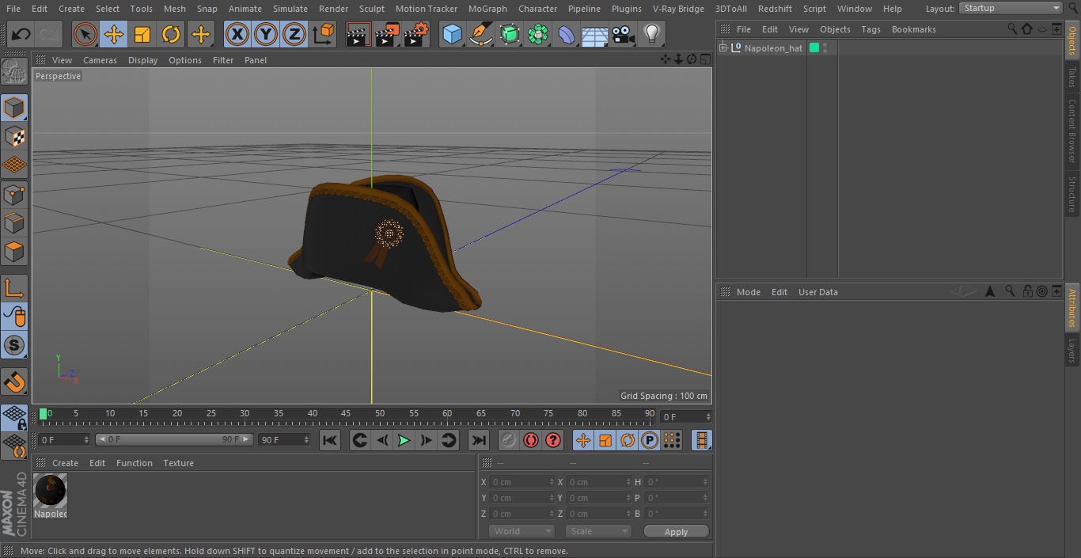Open the Simulate menu
1081x558 pixels.
point(290,9)
